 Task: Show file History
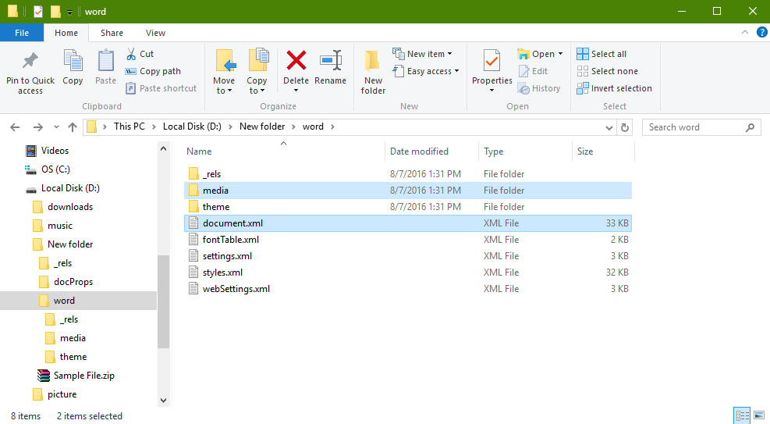tap(539, 88)
